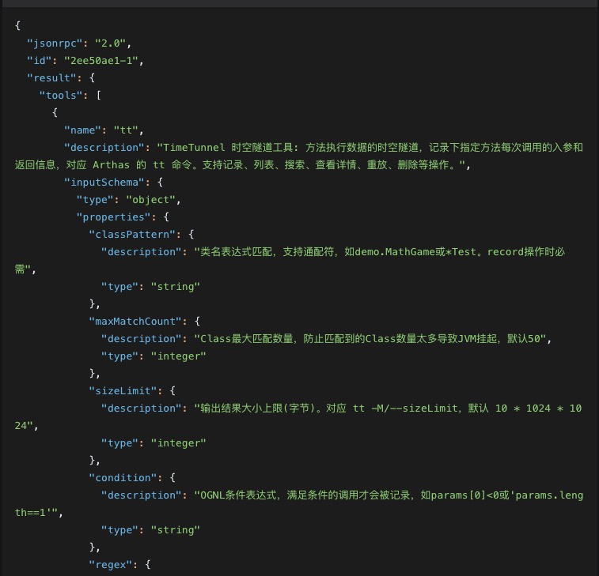This screenshot has width=599, height=576.
Task: Click the opening brace on first line
Action: pos(18,26)
